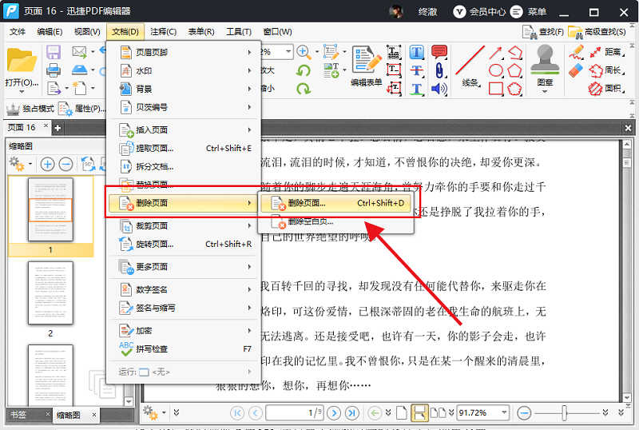
Task: Select the rectangle shape tool
Action: point(495,89)
